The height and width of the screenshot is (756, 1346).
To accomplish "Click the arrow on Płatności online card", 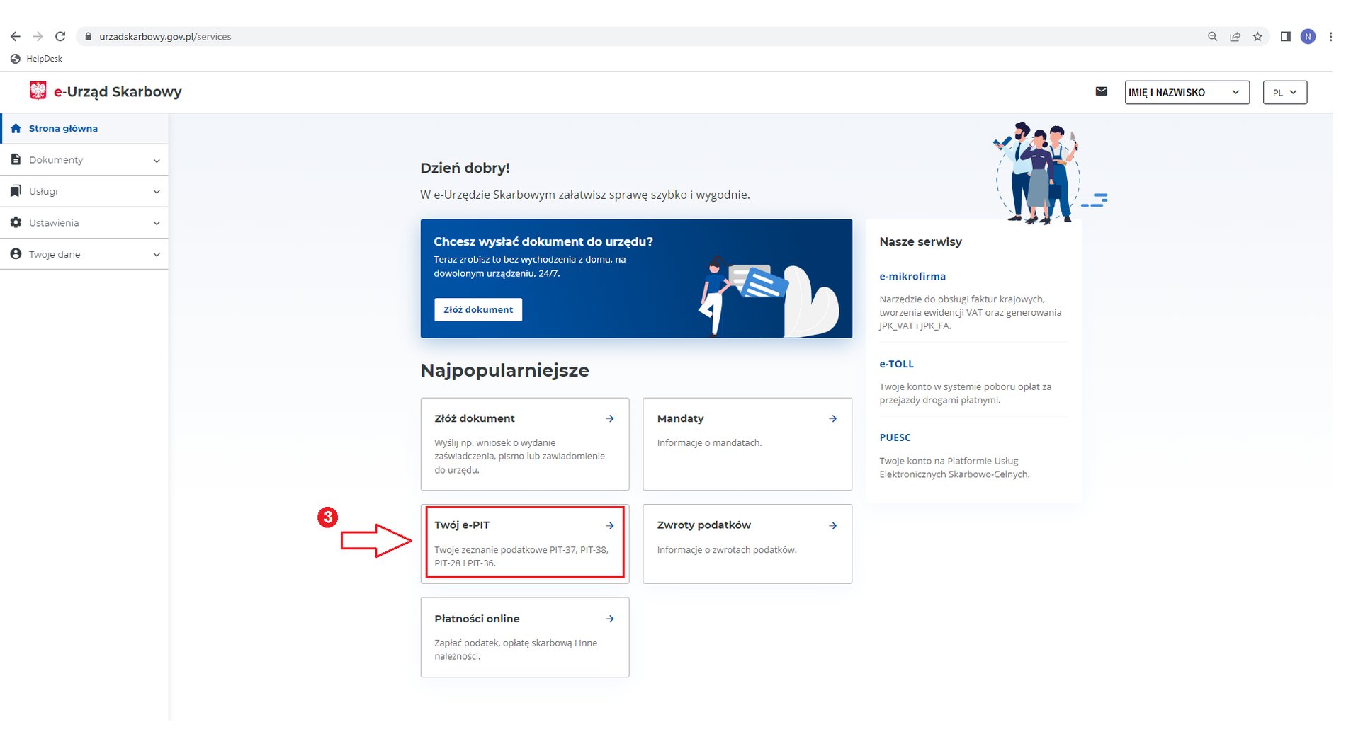I will (610, 619).
